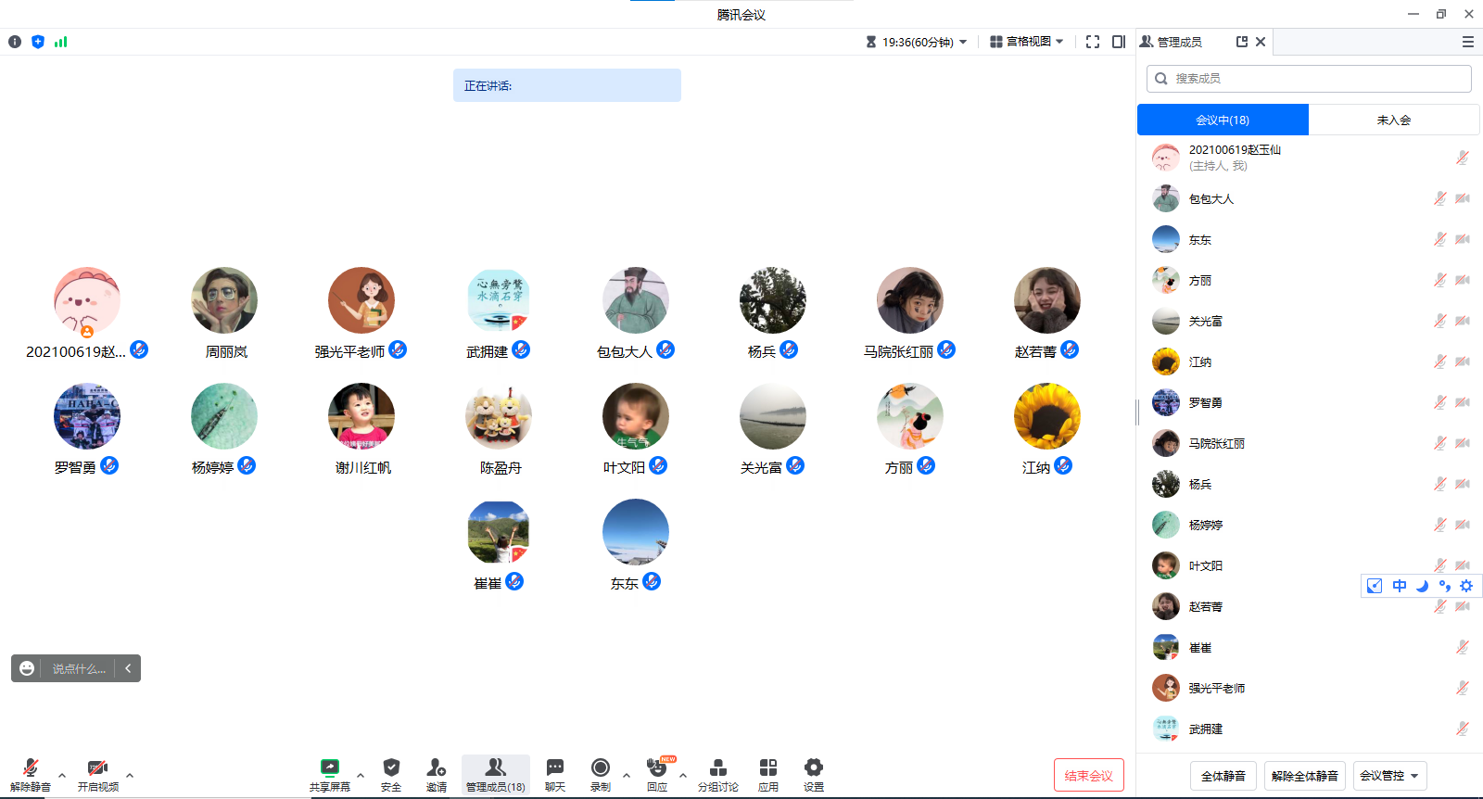The width and height of the screenshot is (1483, 799).
Task: Unmute your microphone in bottom toolbar
Action: pos(30,768)
